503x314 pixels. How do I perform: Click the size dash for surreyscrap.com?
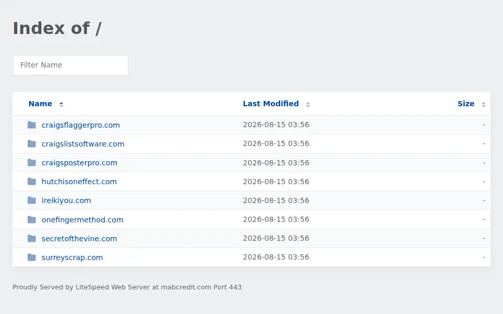click(484, 257)
